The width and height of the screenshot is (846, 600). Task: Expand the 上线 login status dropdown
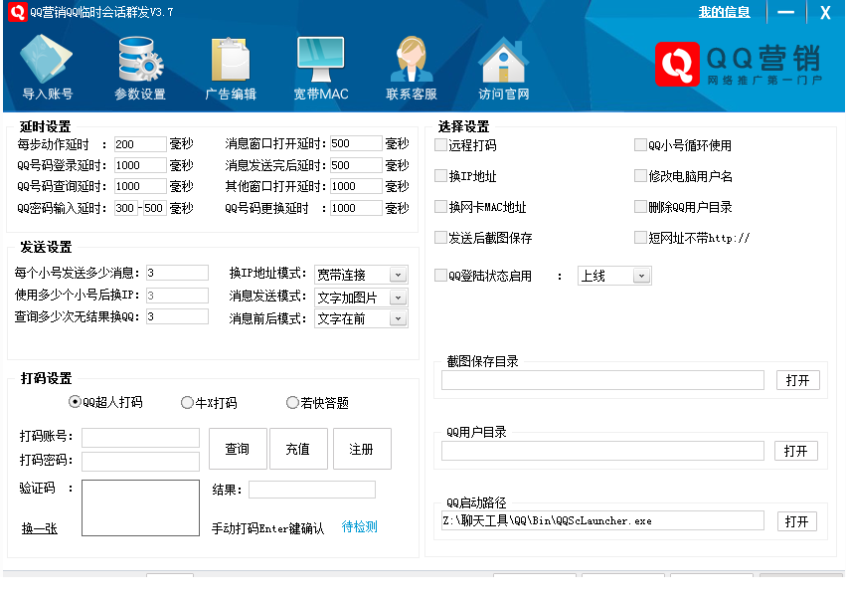(x=641, y=276)
